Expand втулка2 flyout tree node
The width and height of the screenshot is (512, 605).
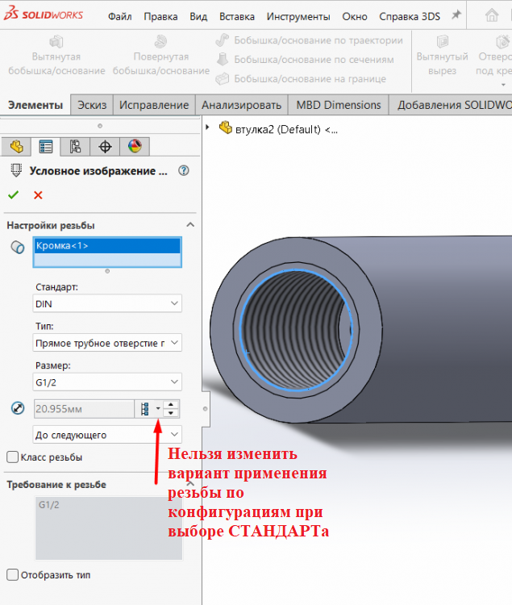pyautogui.click(x=207, y=127)
